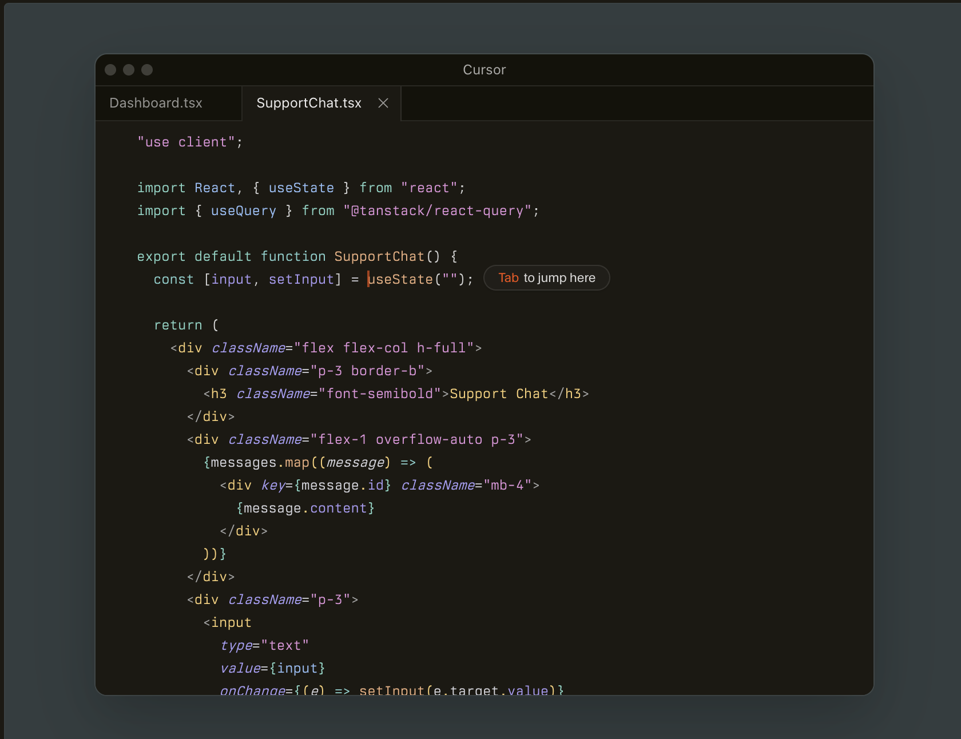This screenshot has height=739, width=961.
Task: Click the {message.content} expression
Action: tap(305, 508)
